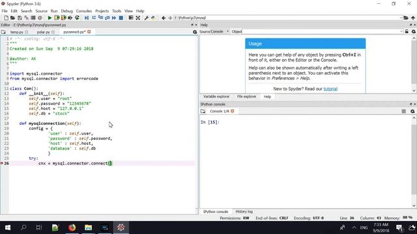Close Console 1/A tab

pyautogui.click(x=233, y=111)
